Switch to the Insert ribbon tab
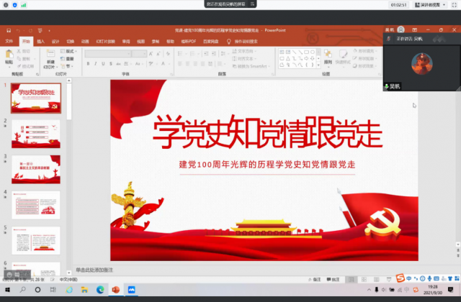 40,41
